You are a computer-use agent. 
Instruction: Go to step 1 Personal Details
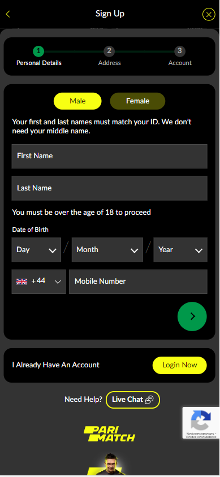point(38,56)
